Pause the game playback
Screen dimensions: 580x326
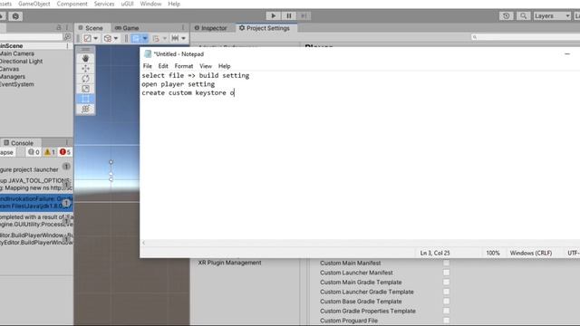pos(288,16)
